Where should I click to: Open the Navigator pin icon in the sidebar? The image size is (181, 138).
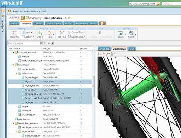click(x=3, y=16)
